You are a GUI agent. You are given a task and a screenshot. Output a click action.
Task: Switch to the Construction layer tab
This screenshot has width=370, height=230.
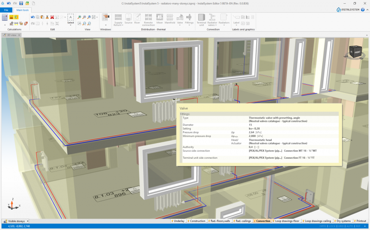(x=197, y=221)
